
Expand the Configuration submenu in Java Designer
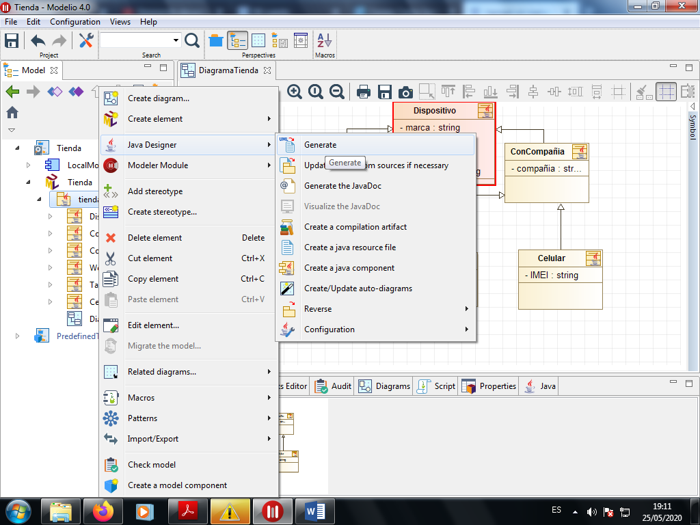(466, 329)
